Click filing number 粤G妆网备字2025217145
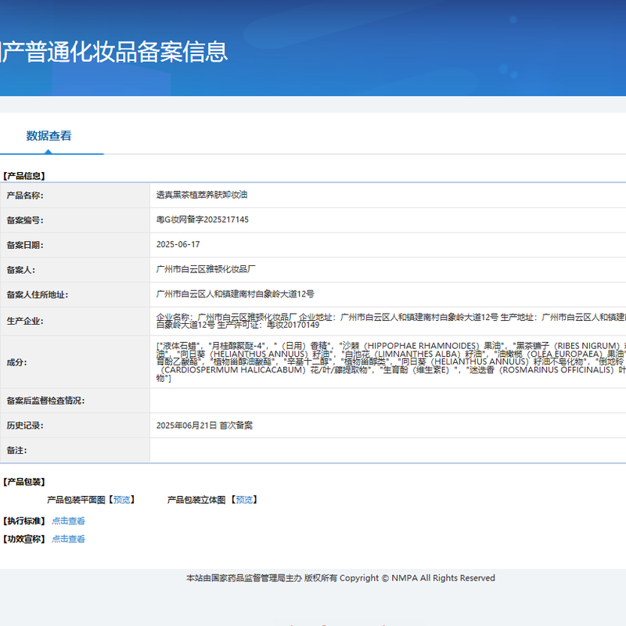 click(x=203, y=220)
